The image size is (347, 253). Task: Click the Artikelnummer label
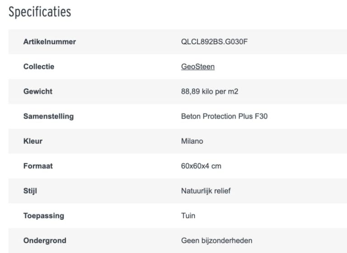(49, 42)
